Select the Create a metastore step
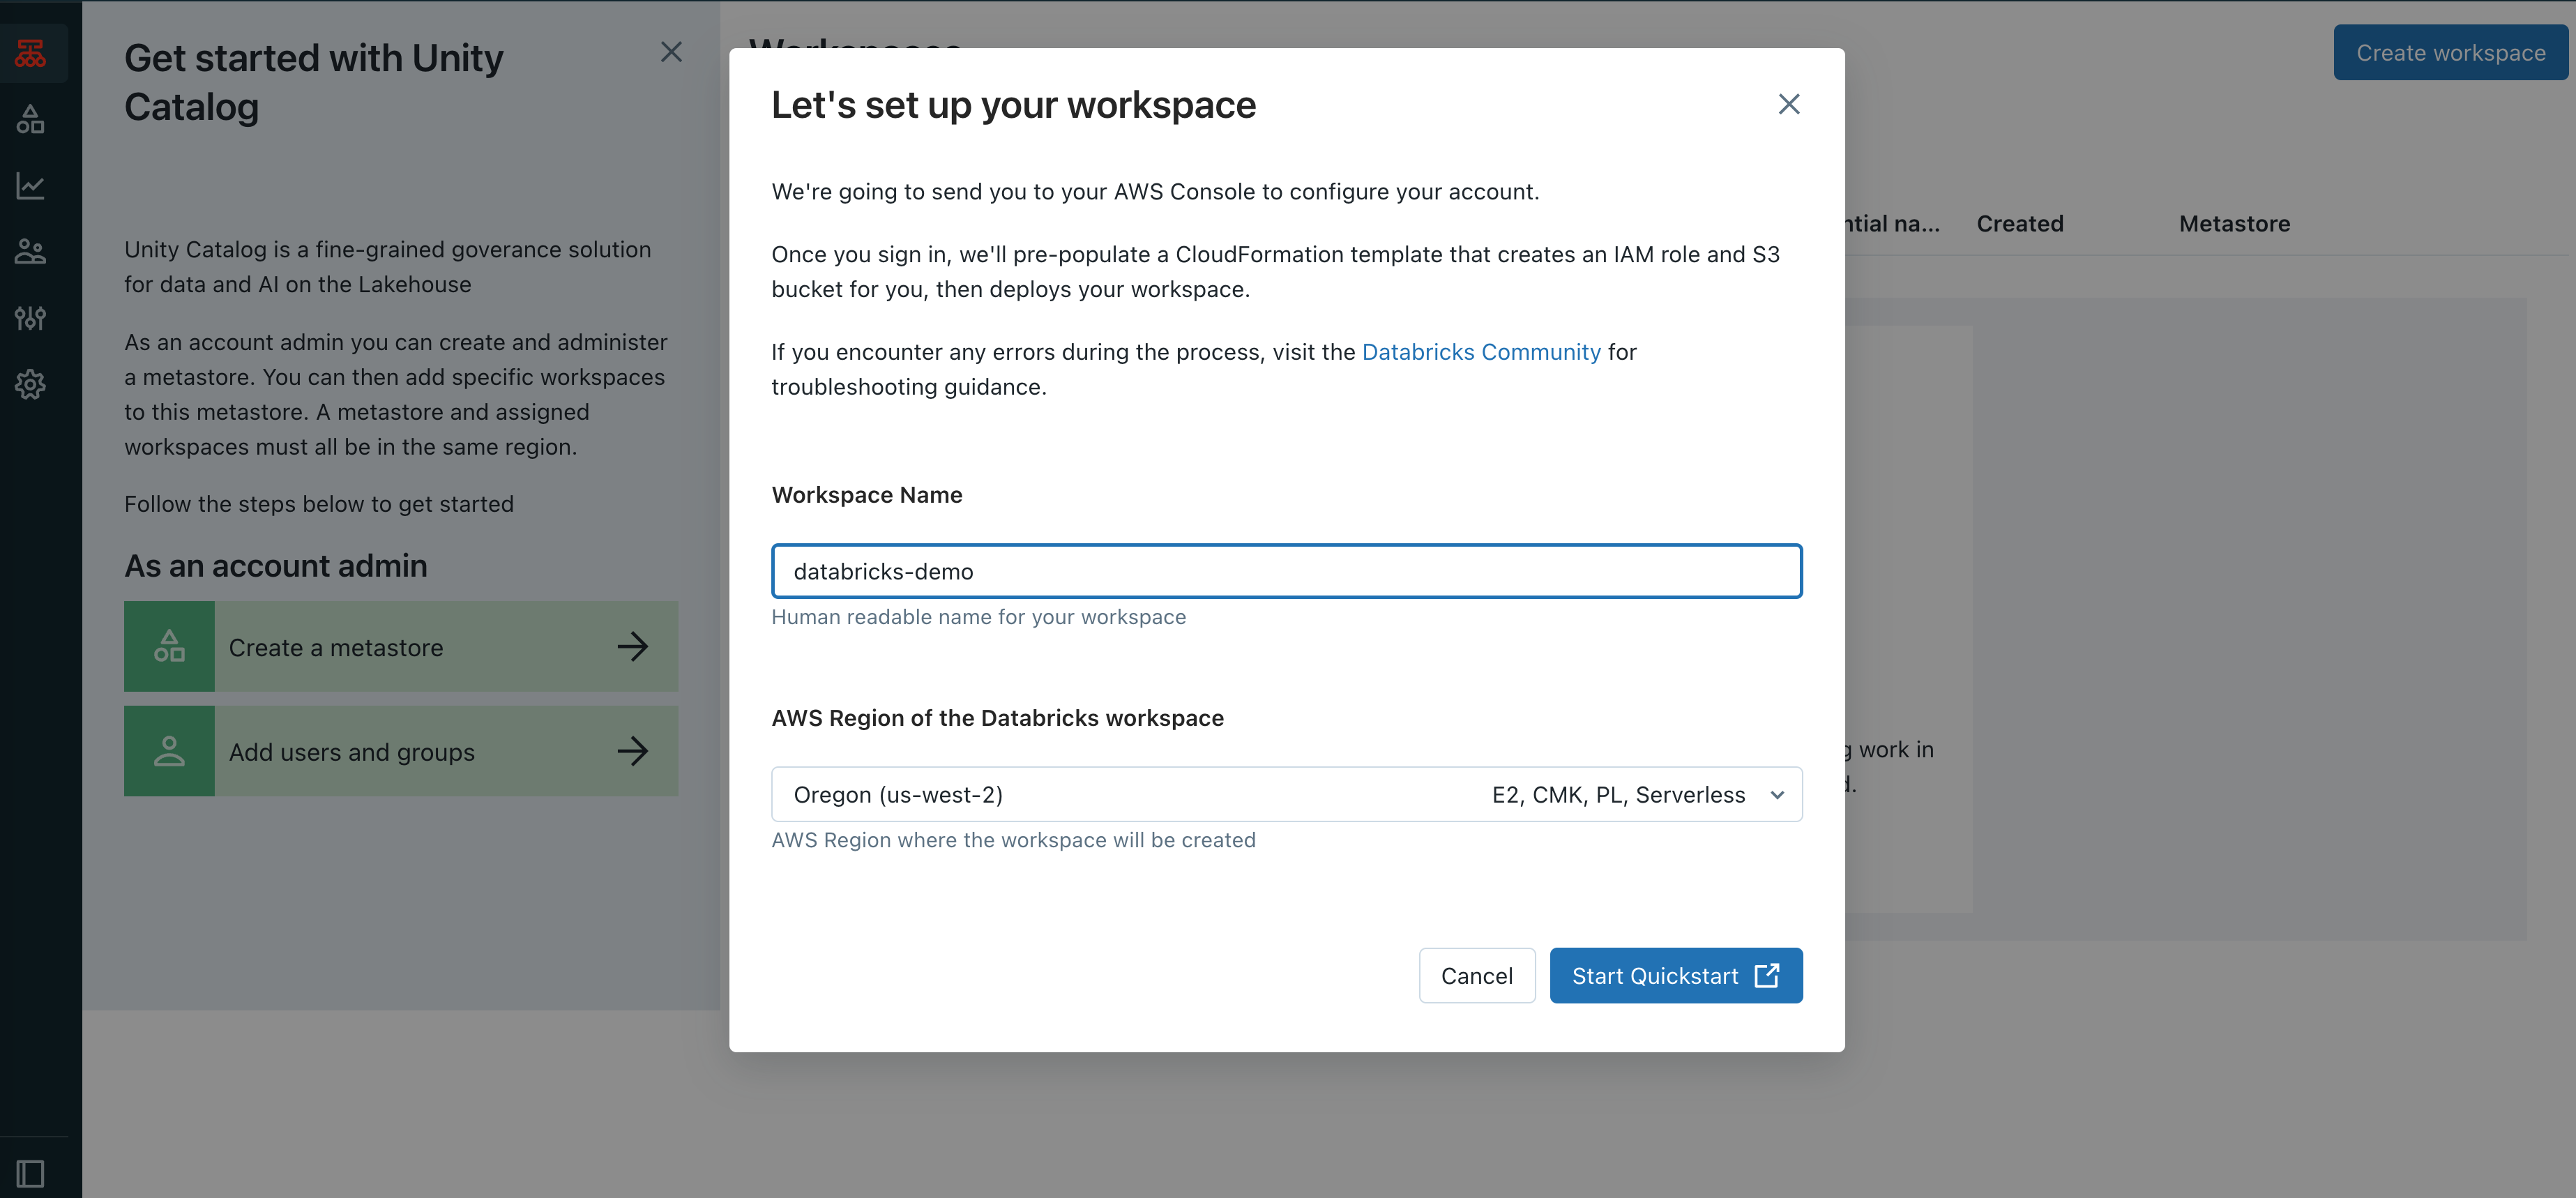Viewport: 2576px width, 1198px height. [x=400, y=646]
